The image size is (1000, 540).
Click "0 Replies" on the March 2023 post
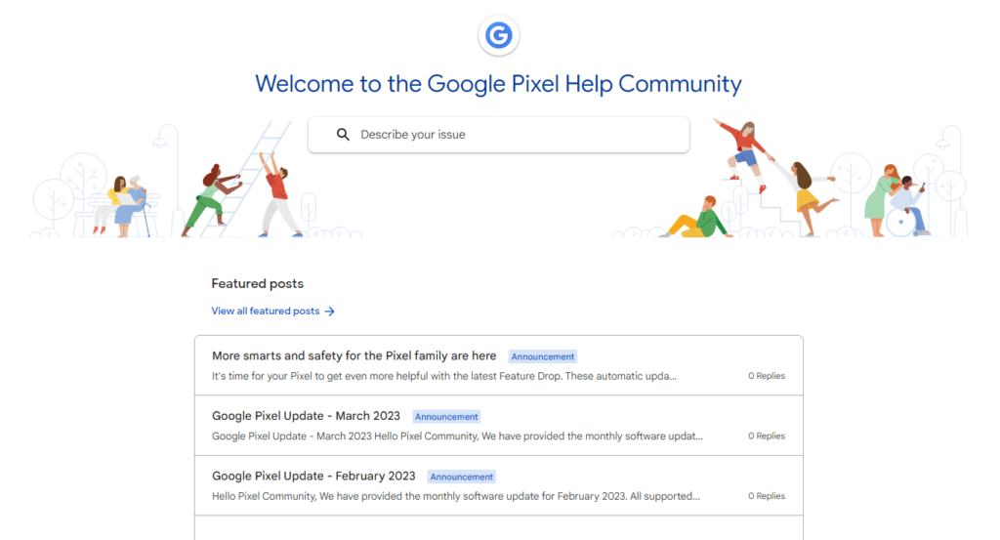click(x=767, y=436)
